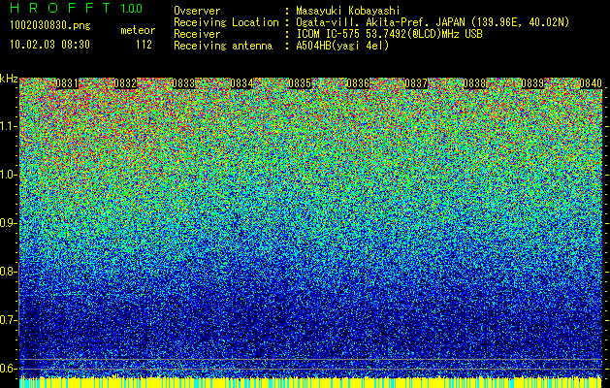
Task: Click the Receiving antenna label
Action: click(223, 46)
